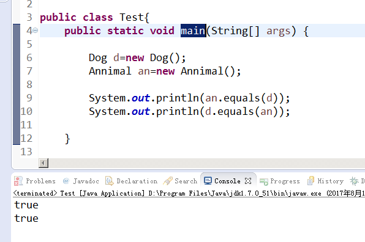Open the Declaration tab
This screenshot has height=242, width=365.
[131, 181]
